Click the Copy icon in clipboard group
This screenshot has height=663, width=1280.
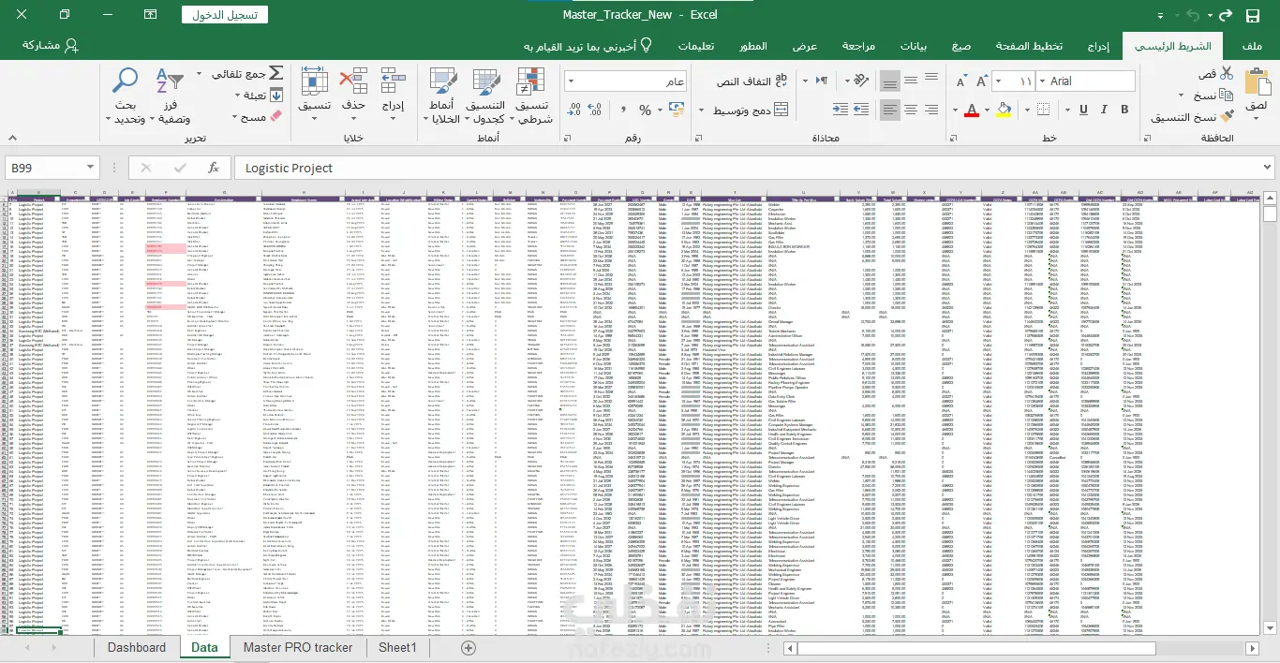(x=1226, y=95)
